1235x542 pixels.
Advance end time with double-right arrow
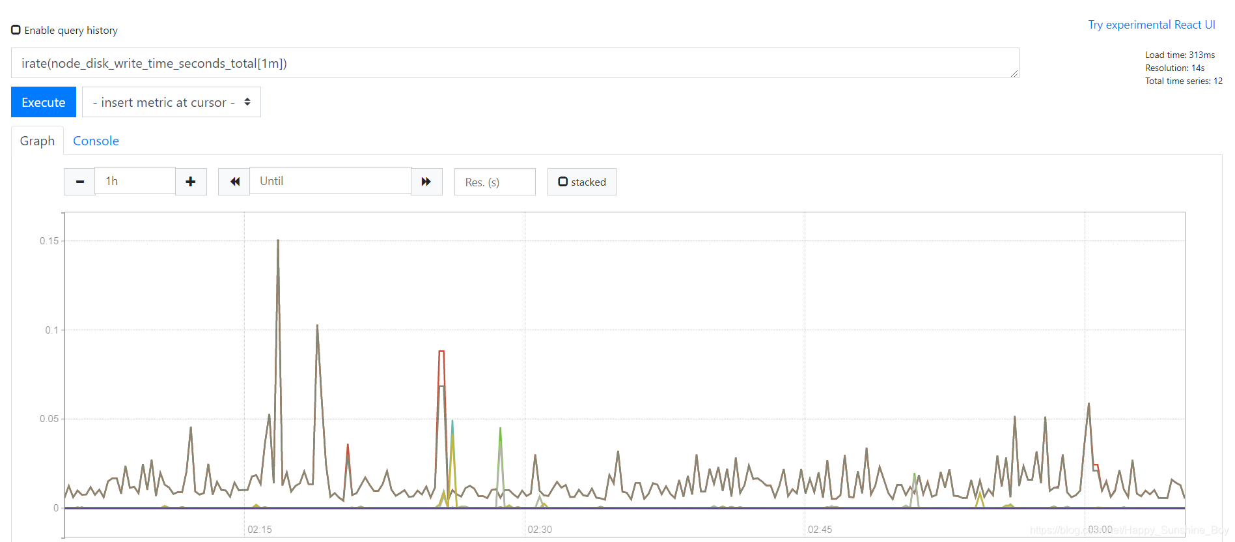click(426, 182)
